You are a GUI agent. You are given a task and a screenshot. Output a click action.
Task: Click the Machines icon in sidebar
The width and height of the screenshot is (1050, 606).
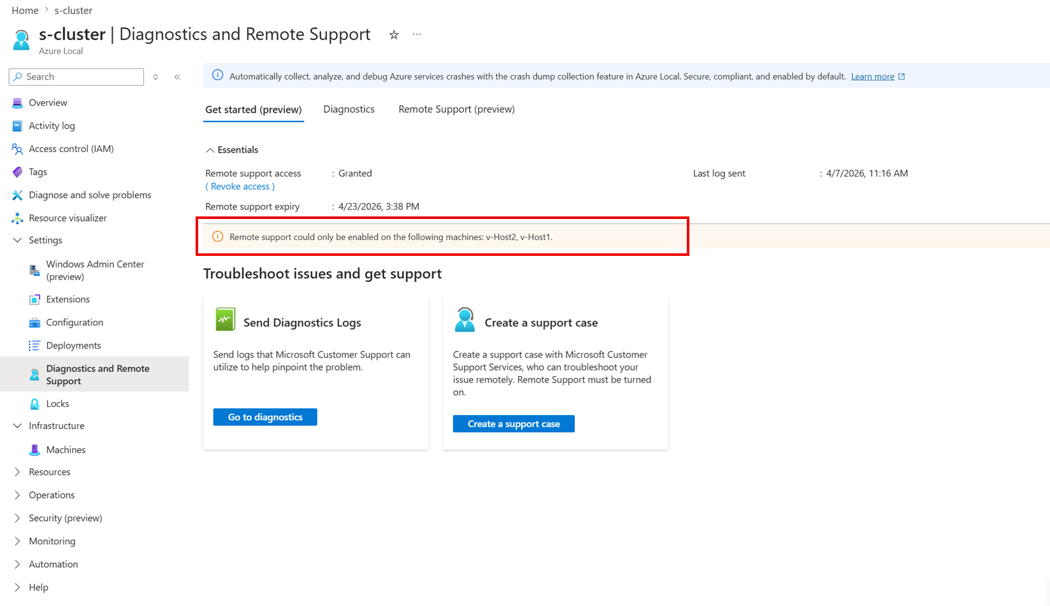click(x=34, y=450)
